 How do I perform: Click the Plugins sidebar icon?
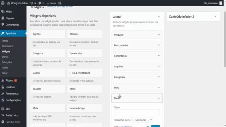[x=3, y=80]
